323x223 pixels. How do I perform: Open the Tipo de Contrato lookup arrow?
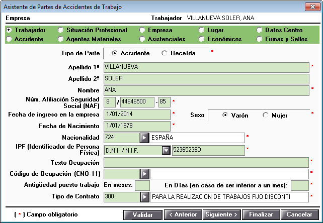coord(145,197)
